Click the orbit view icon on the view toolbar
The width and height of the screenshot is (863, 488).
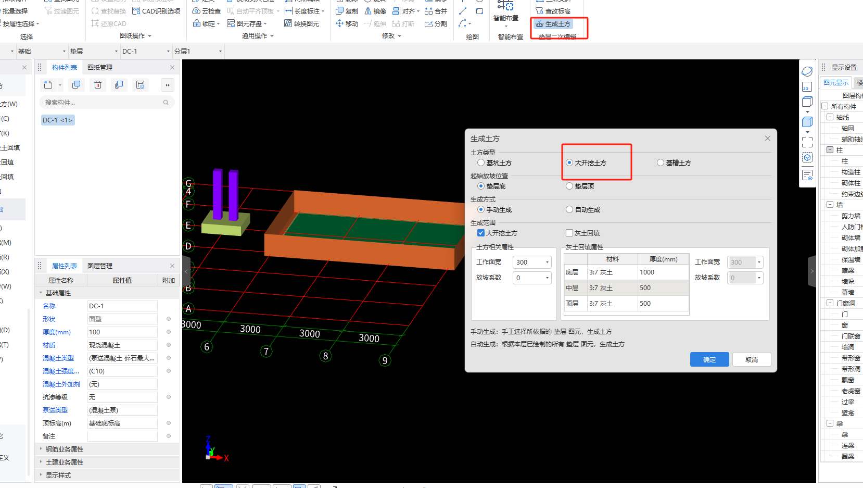pyautogui.click(x=807, y=71)
